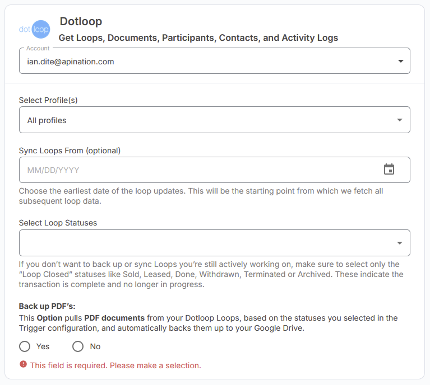This screenshot has height=385, width=430.
Task: Click the "No" label text
Action: (95, 346)
